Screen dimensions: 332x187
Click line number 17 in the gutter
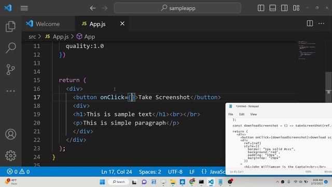(x=37, y=97)
